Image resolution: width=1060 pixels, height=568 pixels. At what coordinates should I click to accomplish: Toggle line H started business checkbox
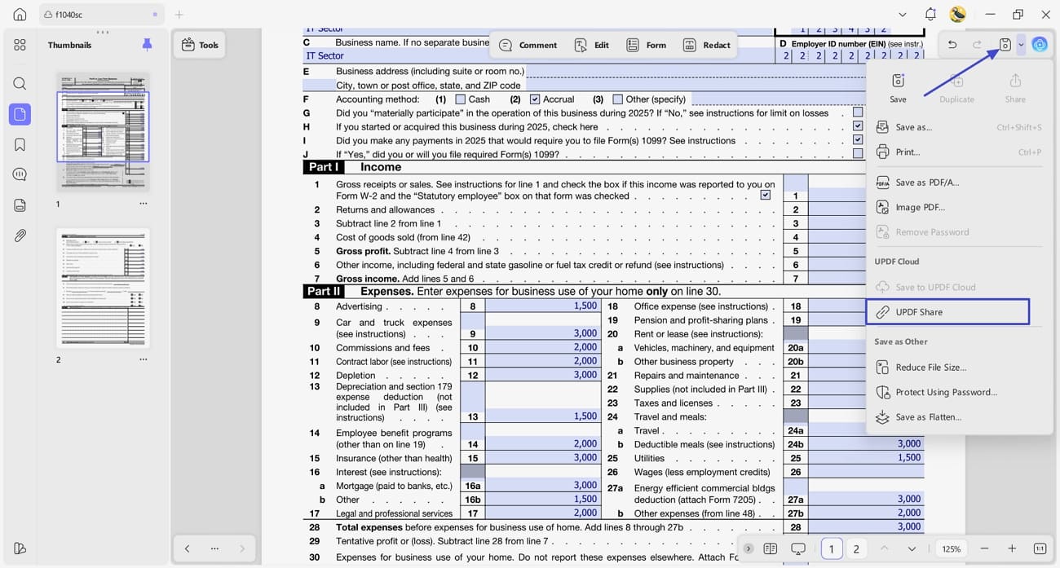[x=858, y=126]
